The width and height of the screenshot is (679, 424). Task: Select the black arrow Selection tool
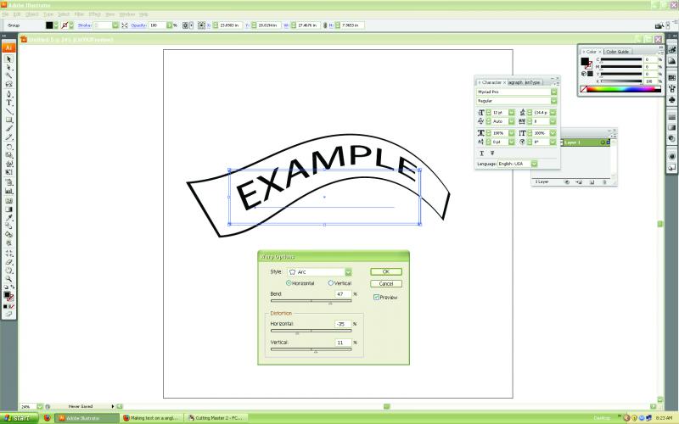tap(8, 59)
